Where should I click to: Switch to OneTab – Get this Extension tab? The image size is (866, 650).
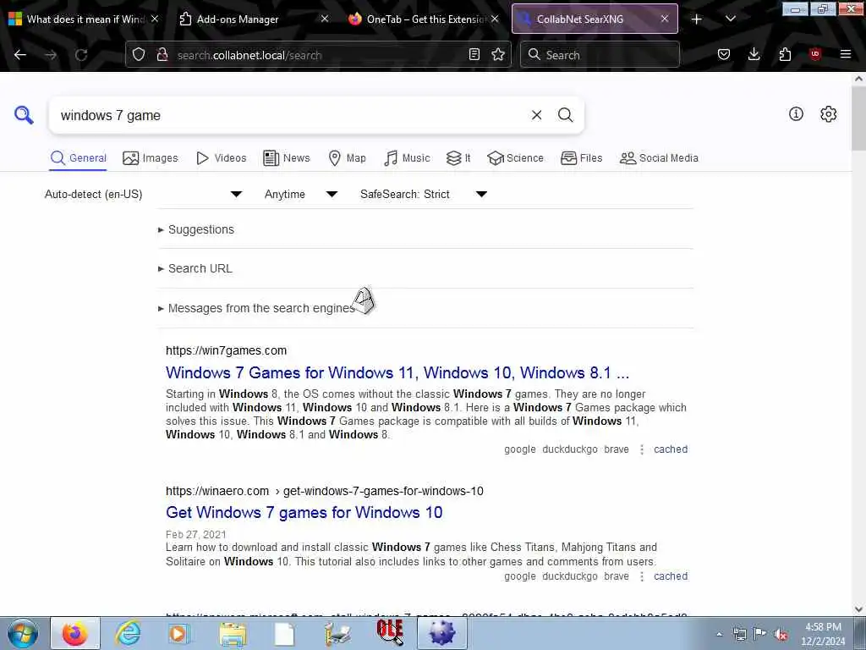425,19
